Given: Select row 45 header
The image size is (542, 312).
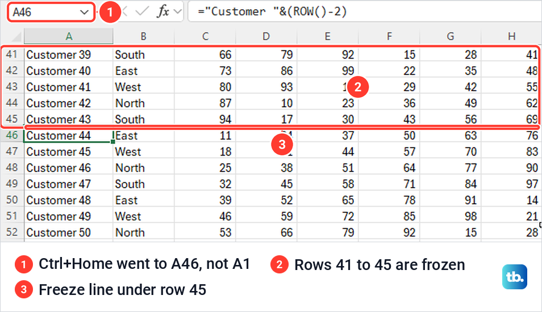Looking at the screenshot, I should pos(12,119).
